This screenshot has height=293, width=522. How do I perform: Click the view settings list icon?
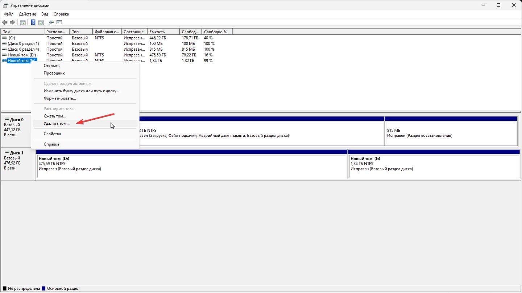point(59,22)
